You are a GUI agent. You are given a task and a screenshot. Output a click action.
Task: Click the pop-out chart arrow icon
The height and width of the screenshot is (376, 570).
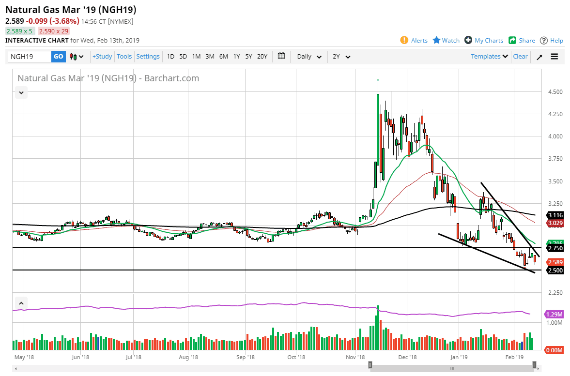(539, 57)
